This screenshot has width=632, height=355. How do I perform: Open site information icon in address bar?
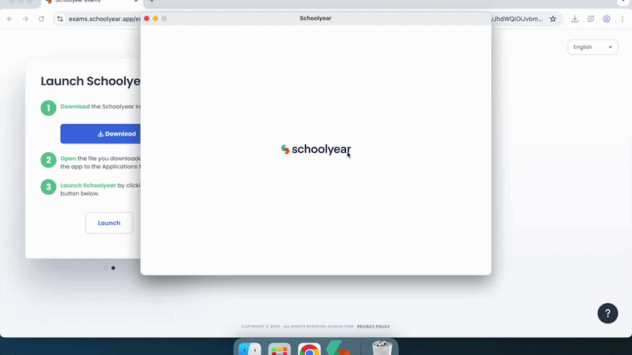click(60, 19)
